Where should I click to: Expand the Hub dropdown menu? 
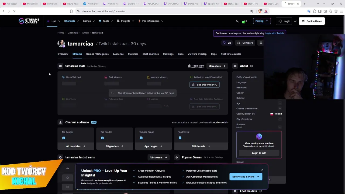coord(53,21)
